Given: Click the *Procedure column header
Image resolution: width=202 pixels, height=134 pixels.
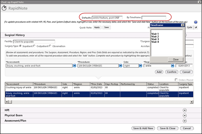Looking at the screenshot, I should (x=47, y=84).
